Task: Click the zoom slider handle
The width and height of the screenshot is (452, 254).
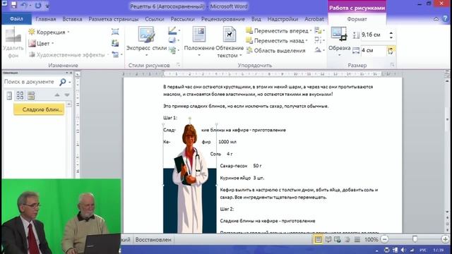Action: tap(415, 238)
